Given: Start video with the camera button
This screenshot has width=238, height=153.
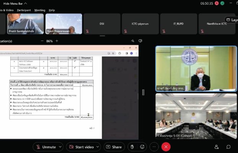Looking at the screenshot, I should (x=82, y=147).
